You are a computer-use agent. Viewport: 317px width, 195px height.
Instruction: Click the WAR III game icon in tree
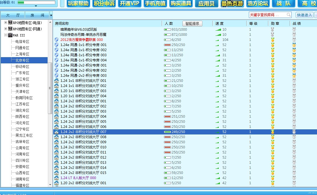(10, 35)
